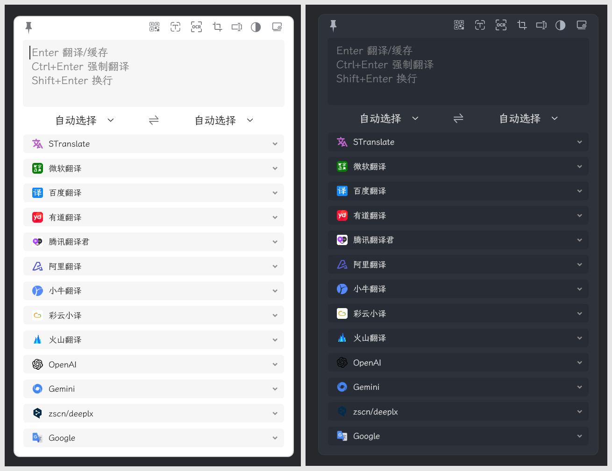Viewport: 612px width, 471px height.
Task: Expand STranslate row in light window
Action: 154,144
